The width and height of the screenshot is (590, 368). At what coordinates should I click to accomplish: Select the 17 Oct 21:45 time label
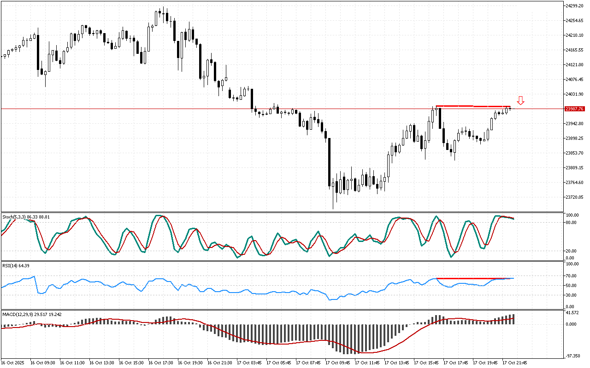point(514,362)
